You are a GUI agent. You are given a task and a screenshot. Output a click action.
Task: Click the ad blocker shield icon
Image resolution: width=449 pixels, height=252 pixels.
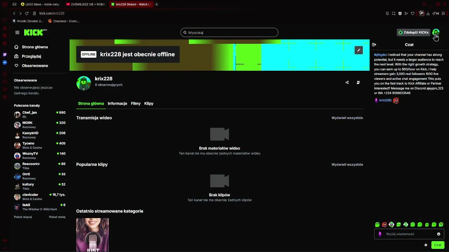click(400, 13)
